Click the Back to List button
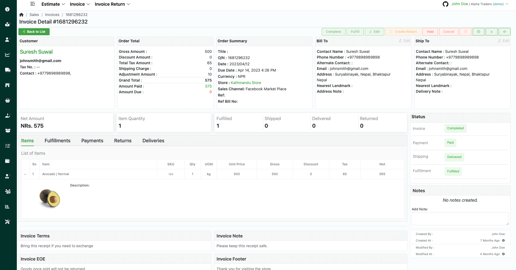 (x=34, y=32)
